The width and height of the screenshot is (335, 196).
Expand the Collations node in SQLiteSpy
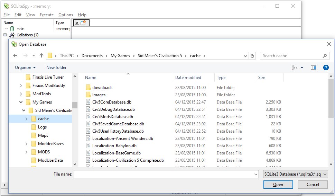tap(5, 35)
